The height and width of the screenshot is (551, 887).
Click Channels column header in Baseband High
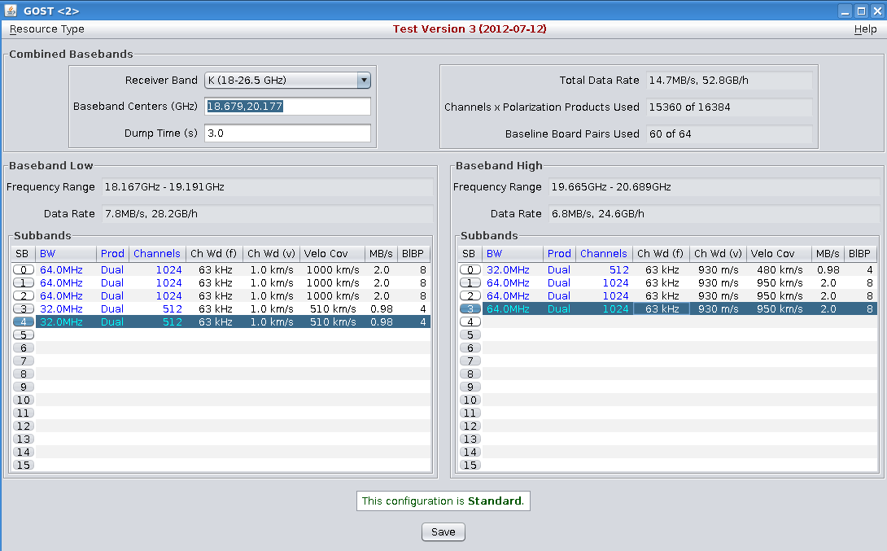pos(604,253)
